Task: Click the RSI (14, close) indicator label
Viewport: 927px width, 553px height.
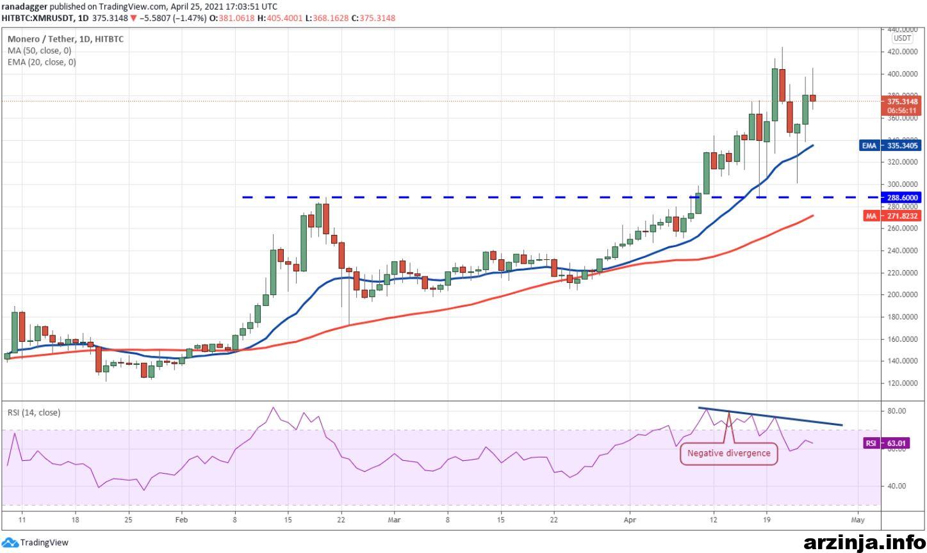Action: tap(34, 413)
